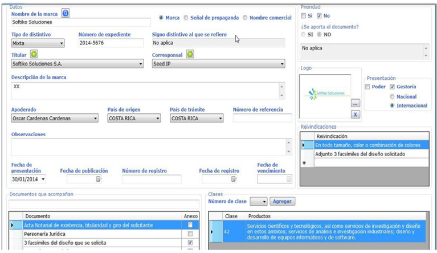Open the Fecha de publicación calendar picker
Image resolution: width=437 pixels, height=253 pixels.
tap(99, 179)
